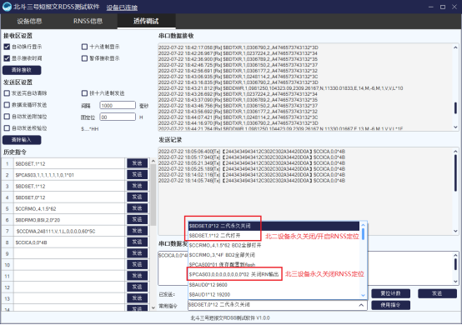The height and width of the screenshot is (325, 462).
Task: Click the Beidou app logo icon
Action: click(7, 7)
